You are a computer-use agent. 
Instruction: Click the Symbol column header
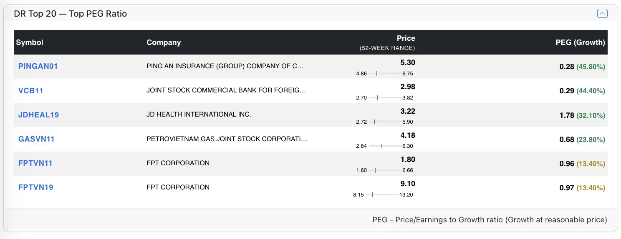pos(30,42)
